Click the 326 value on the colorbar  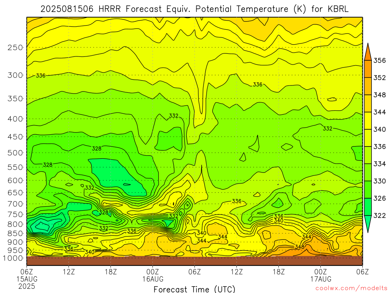tap(380, 198)
